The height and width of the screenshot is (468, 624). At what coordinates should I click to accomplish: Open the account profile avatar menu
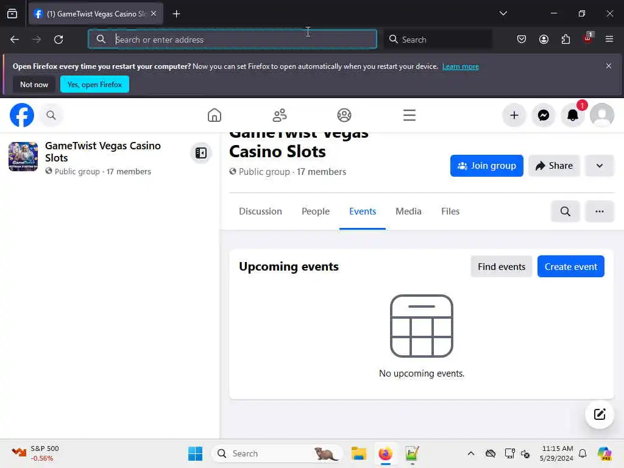tap(602, 115)
